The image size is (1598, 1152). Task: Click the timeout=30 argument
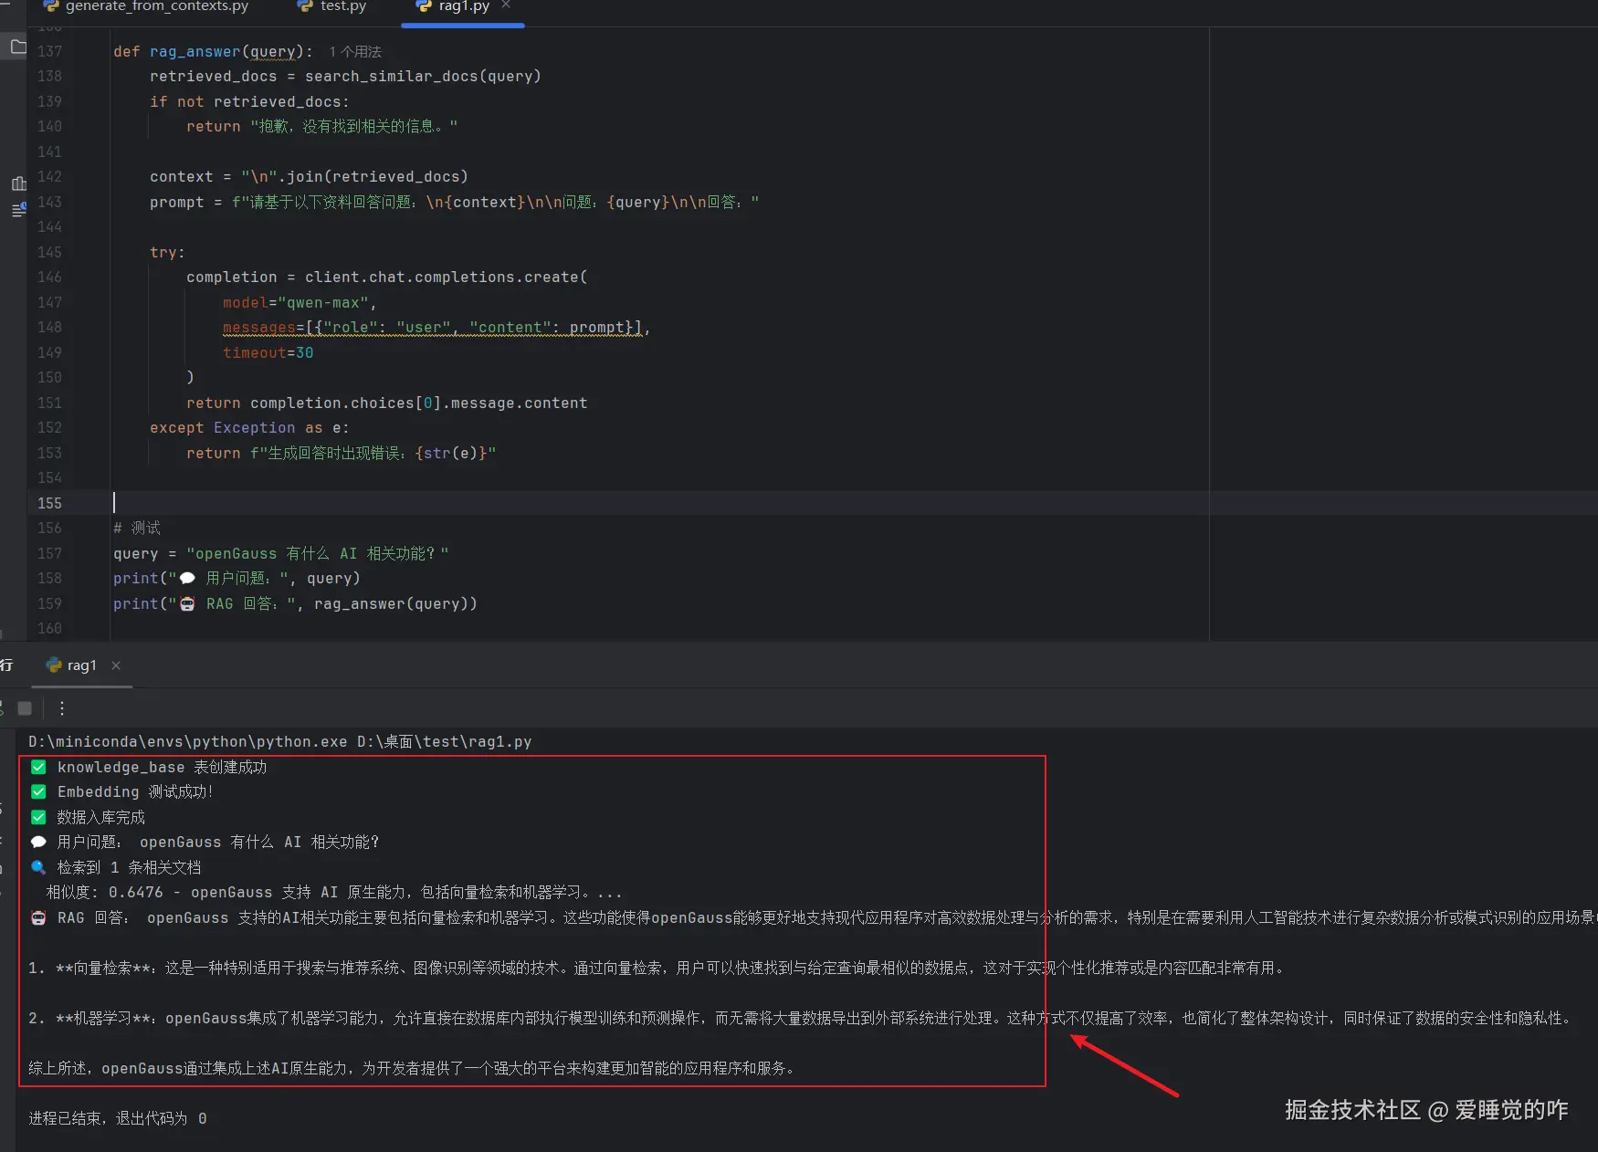coord(268,353)
